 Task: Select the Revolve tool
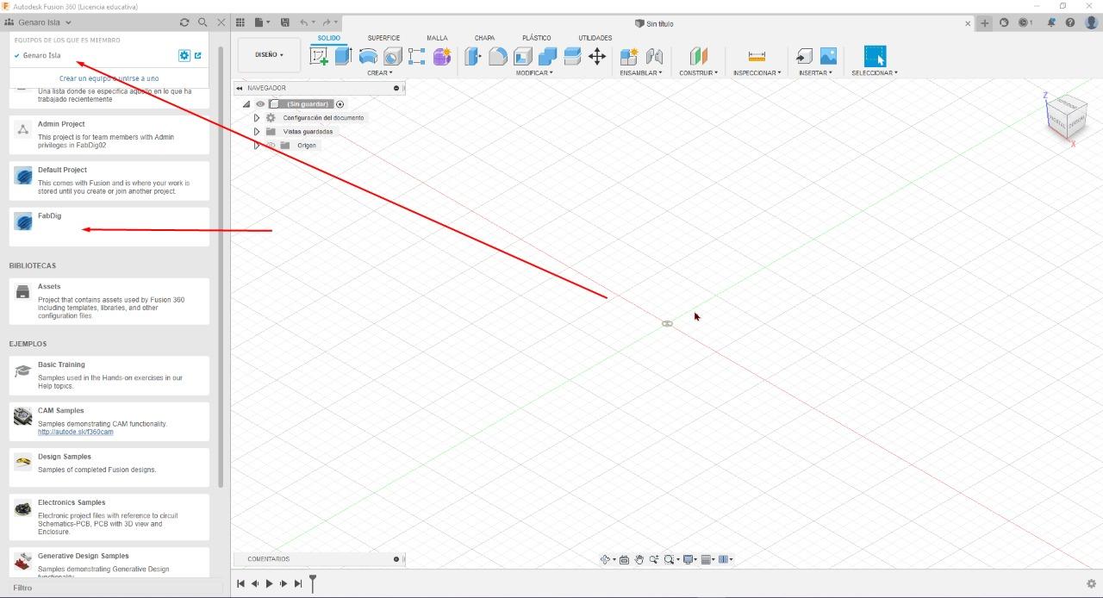[368, 57]
